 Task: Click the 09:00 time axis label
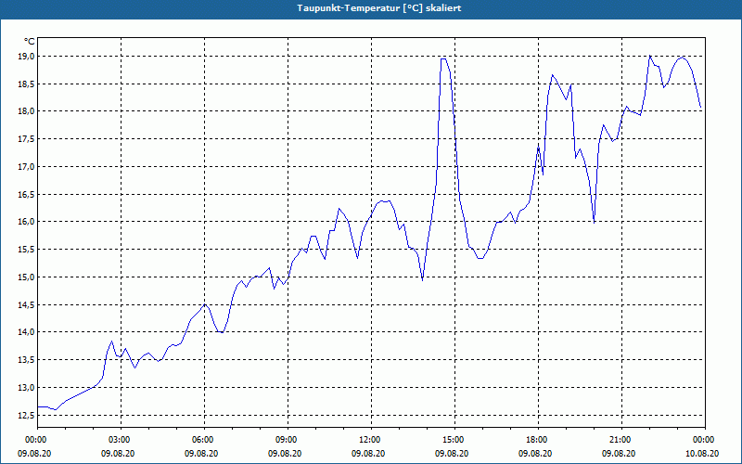(x=288, y=440)
